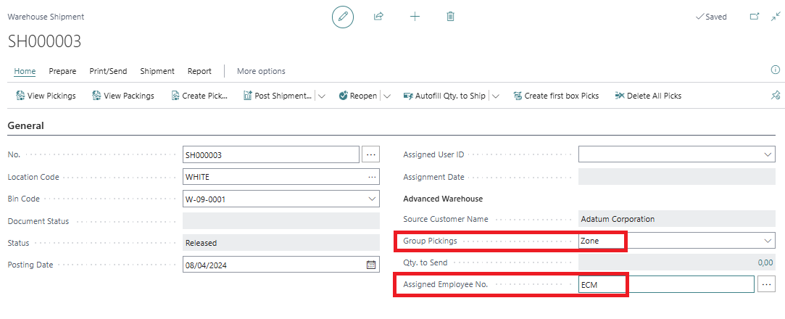Click the information circle icon
Image resolution: width=785 pixels, height=319 pixels.
tap(775, 70)
